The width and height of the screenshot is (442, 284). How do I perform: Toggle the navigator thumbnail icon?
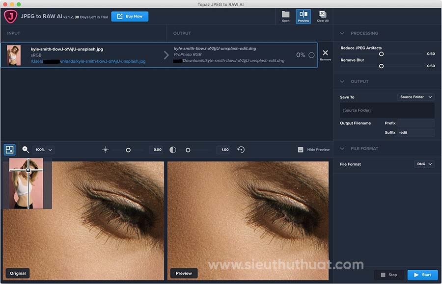coord(10,150)
